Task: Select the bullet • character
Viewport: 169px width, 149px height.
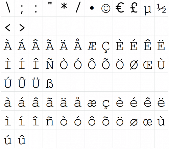Action: [92, 8]
